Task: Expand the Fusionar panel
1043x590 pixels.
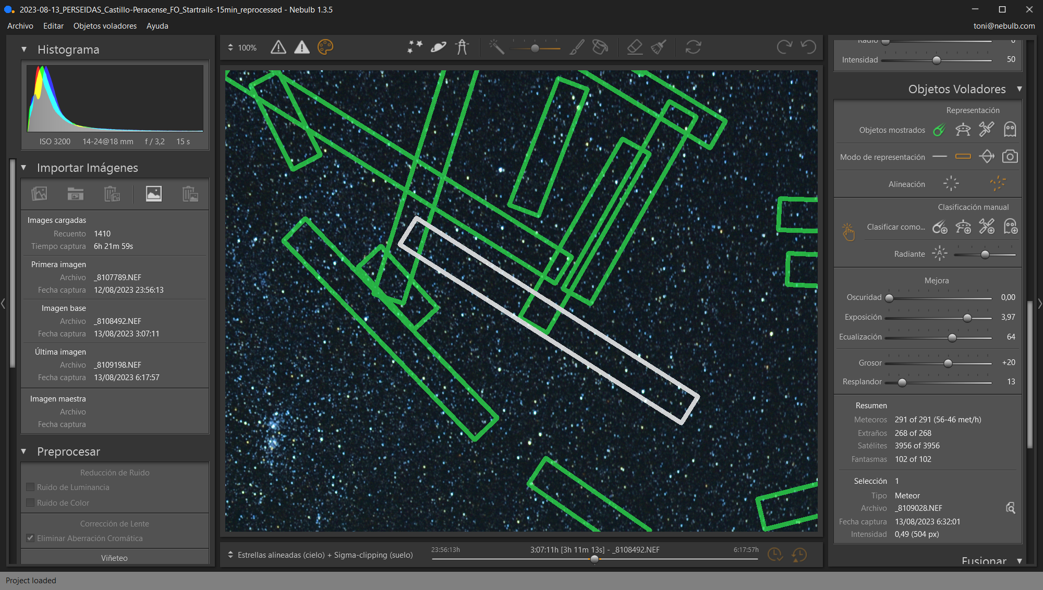Action: point(1020,561)
